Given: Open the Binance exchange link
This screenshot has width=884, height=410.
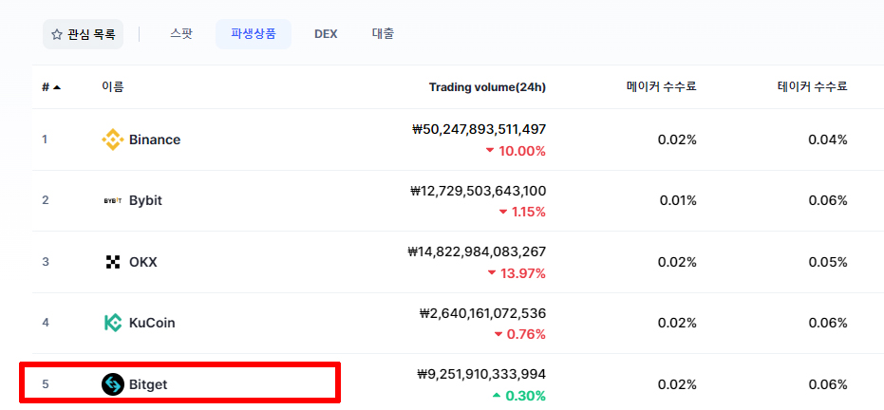Looking at the screenshot, I should [155, 140].
